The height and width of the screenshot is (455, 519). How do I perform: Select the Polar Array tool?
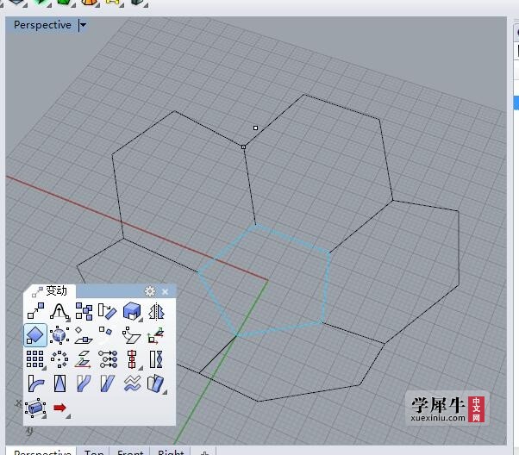(59, 359)
